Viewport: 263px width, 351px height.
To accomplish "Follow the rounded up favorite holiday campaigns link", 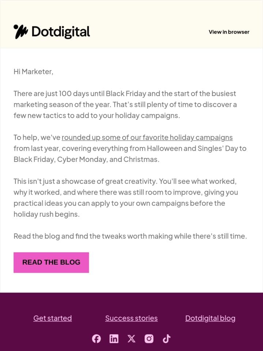I will tap(147, 137).
